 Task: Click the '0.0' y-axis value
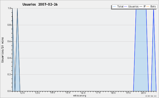9,91
